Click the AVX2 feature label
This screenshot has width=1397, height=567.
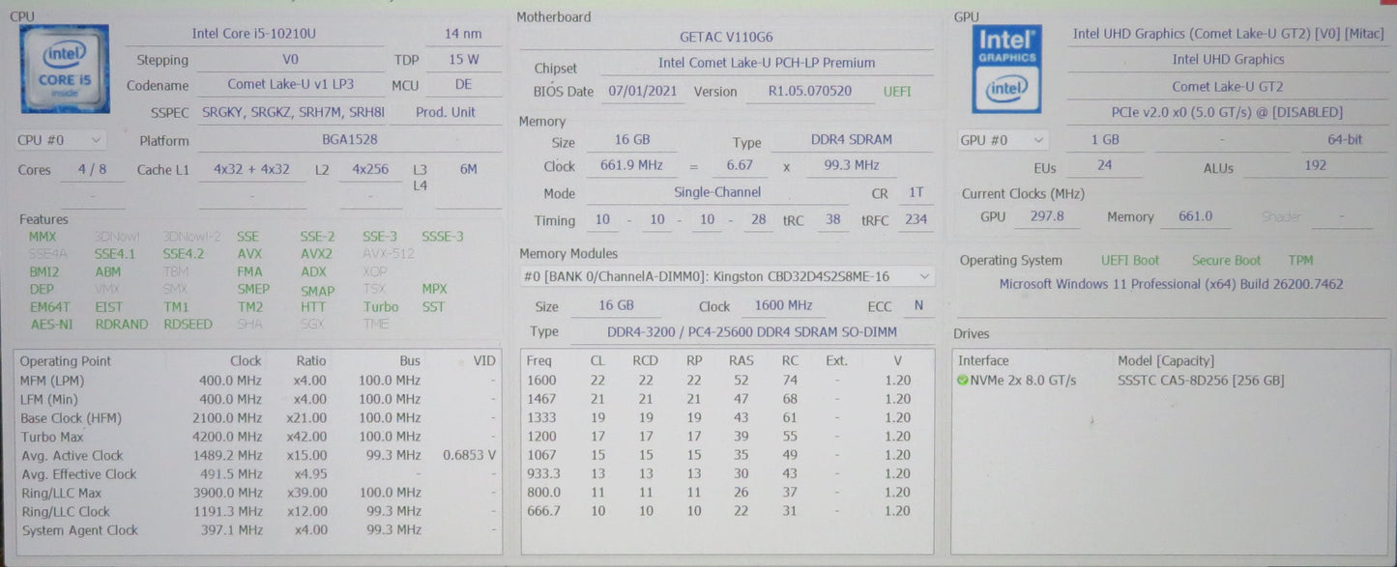click(316, 254)
